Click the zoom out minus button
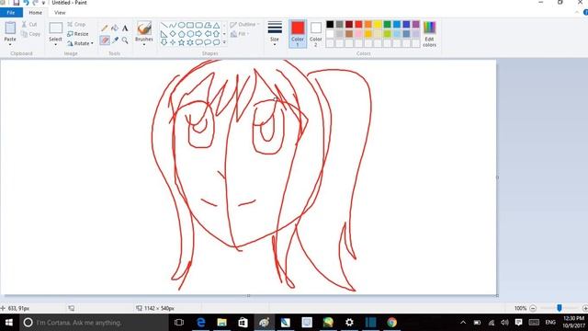Screen dimensions: 588x331 coord(533,308)
